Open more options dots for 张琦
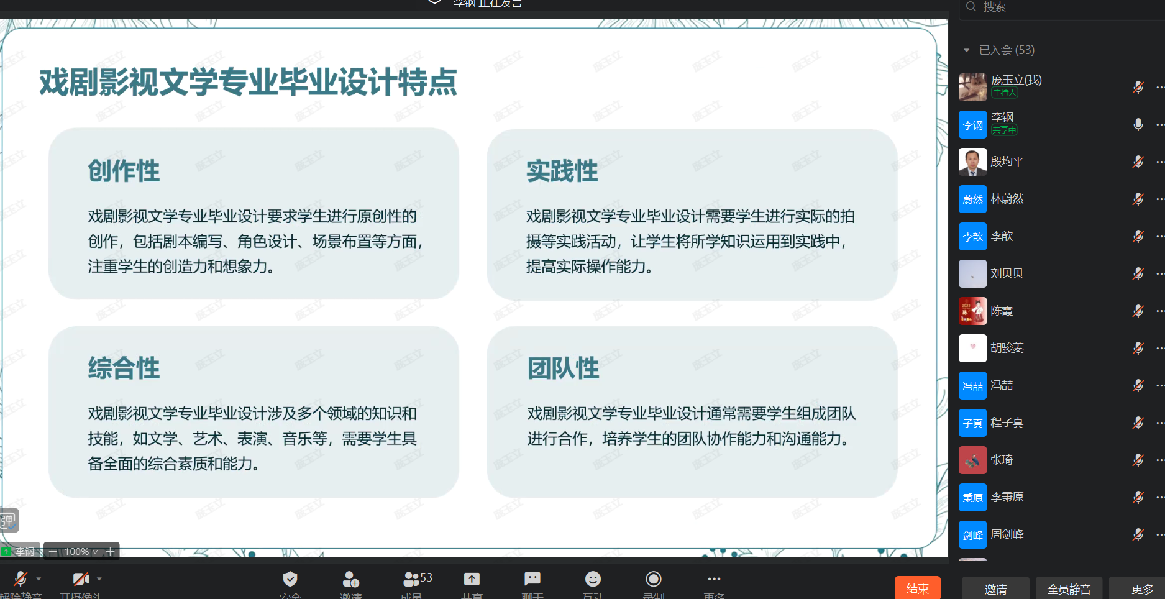This screenshot has width=1165, height=599. pyautogui.click(x=1160, y=460)
